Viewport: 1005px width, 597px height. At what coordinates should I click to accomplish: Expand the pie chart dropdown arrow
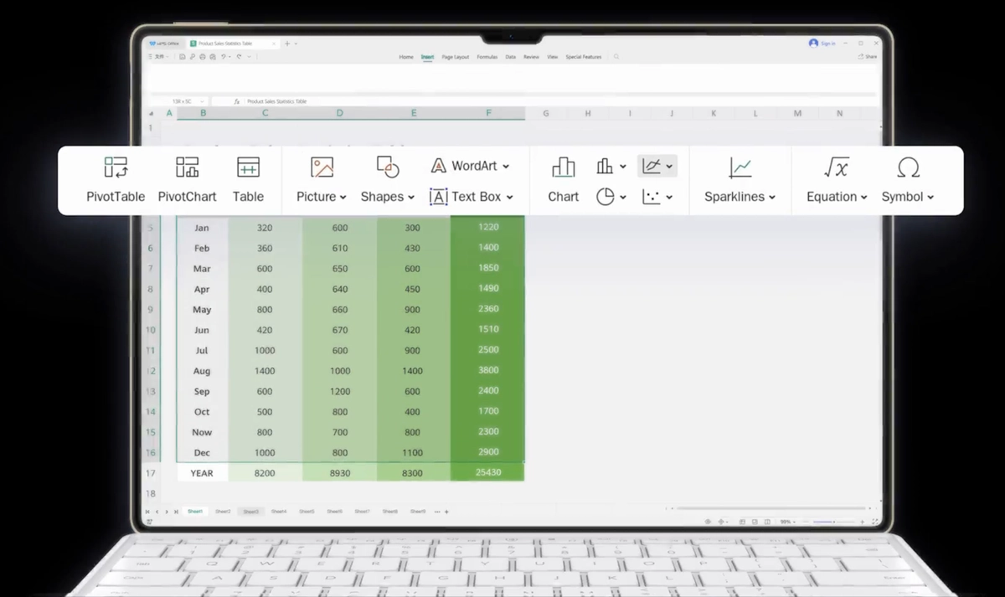[x=622, y=198]
